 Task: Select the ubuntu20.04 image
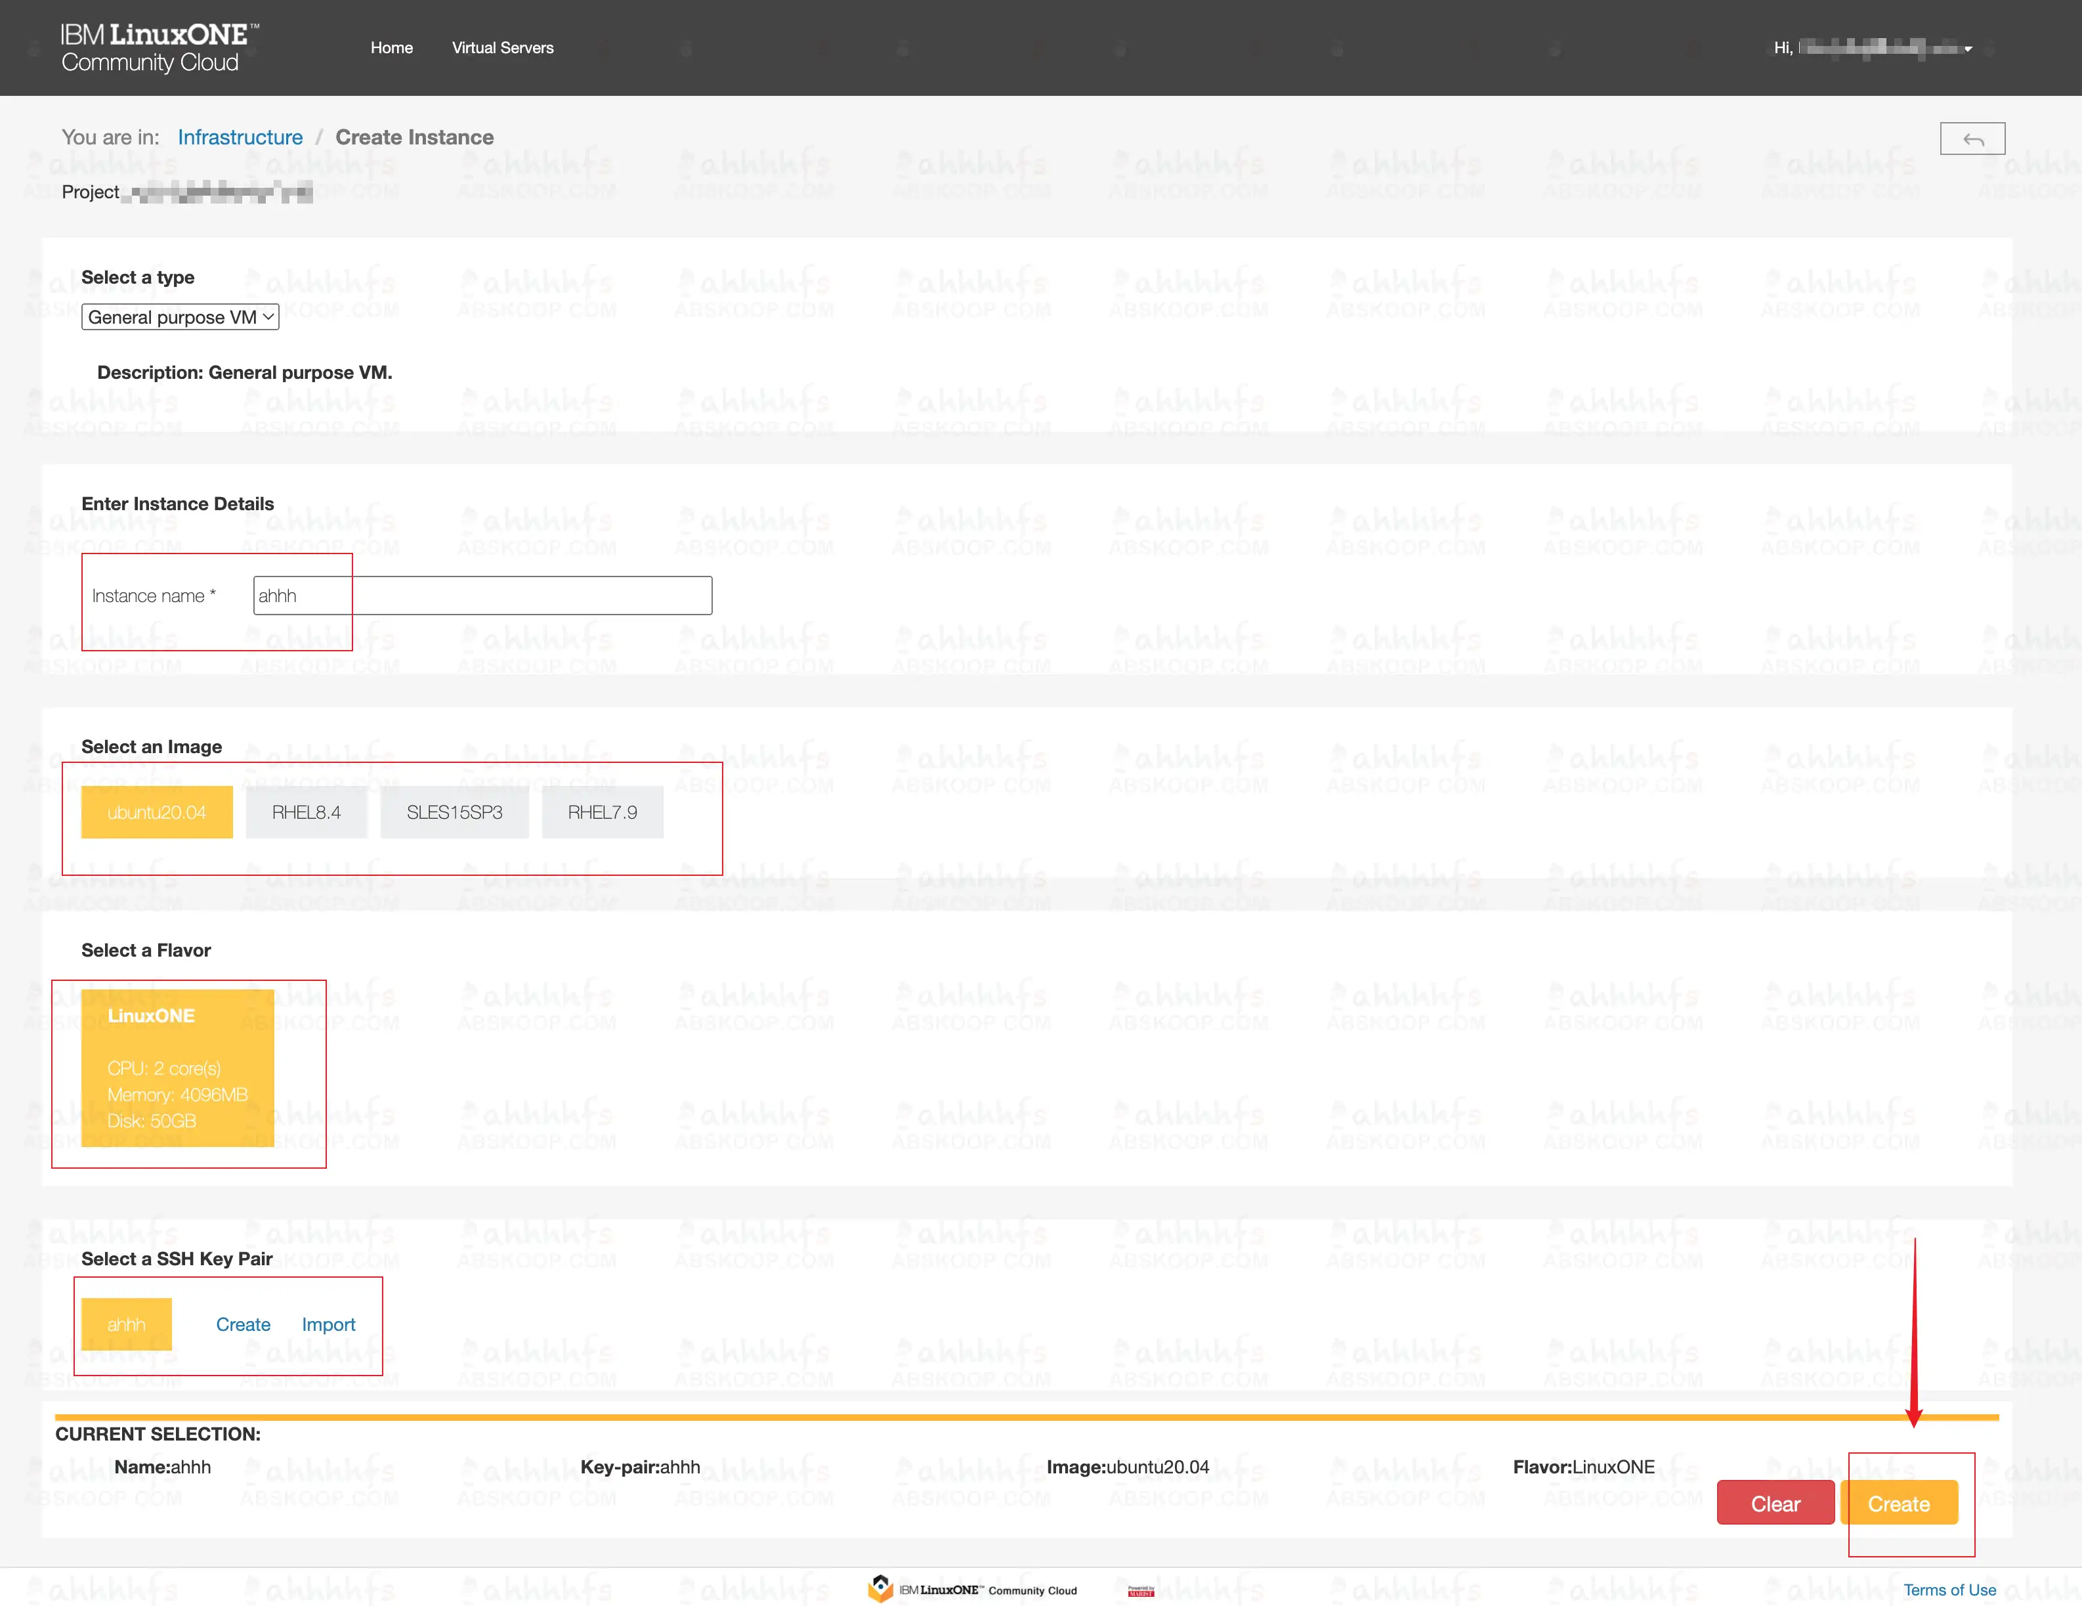point(156,813)
